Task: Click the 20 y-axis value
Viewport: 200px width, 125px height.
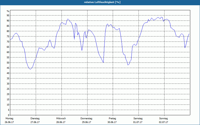Action: pyautogui.click(x=8, y=94)
